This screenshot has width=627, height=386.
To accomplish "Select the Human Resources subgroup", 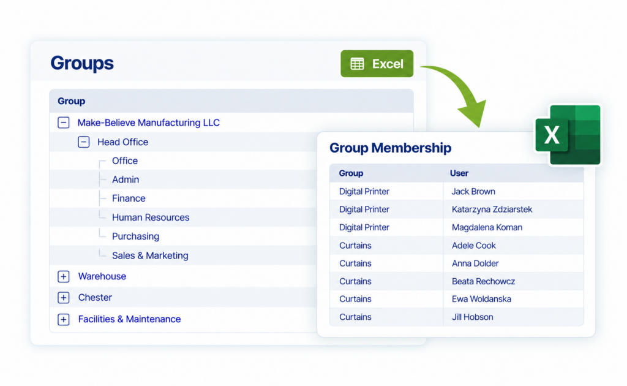I will 151,218.
